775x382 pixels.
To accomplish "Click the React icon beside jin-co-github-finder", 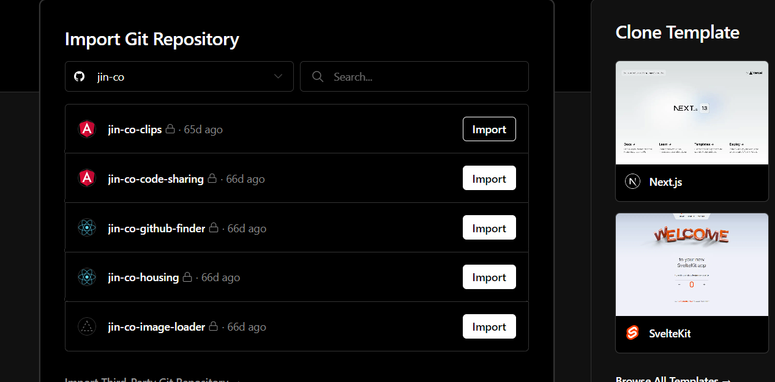I will click(x=87, y=228).
